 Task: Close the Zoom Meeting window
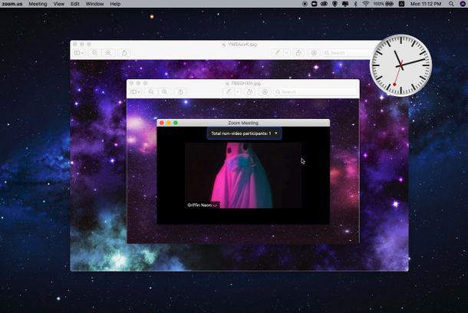point(161,123)
